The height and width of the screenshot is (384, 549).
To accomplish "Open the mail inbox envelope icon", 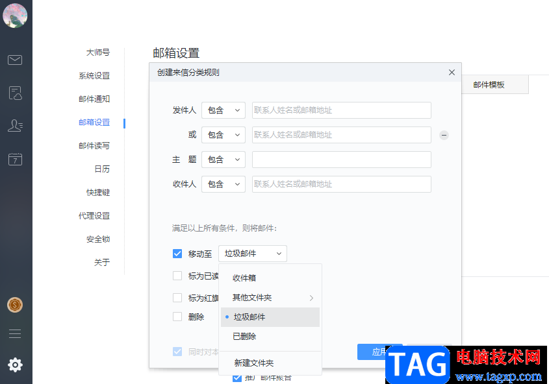I will click(15, 60).
